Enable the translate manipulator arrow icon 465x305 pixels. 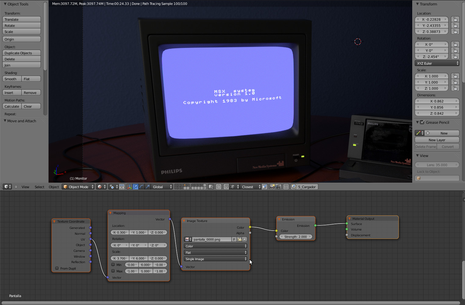[135, 187]
